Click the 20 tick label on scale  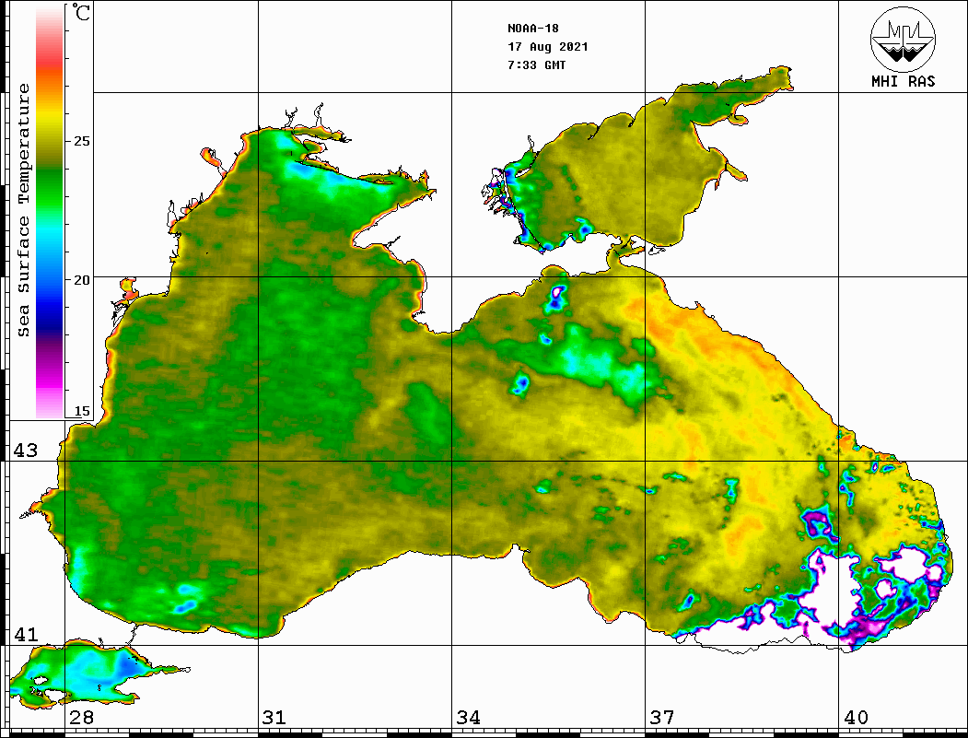pyautogui.click(x=81, y=280)
